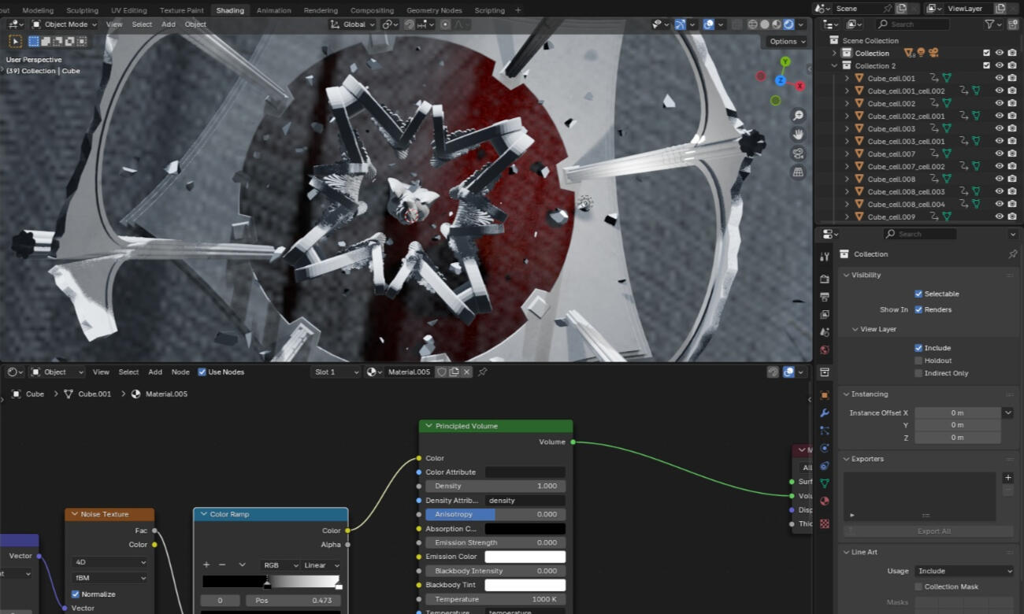
Task: Open the Line Art Usage dropdown
Action: click(964, 571)
